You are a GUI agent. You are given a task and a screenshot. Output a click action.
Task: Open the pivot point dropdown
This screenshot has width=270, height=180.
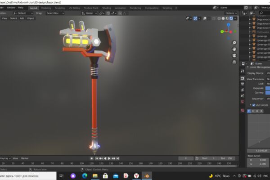coord(102,13)
